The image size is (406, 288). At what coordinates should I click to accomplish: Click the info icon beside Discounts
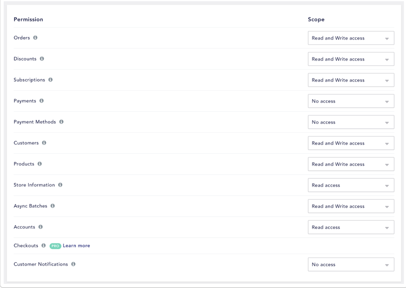point(42,59)
